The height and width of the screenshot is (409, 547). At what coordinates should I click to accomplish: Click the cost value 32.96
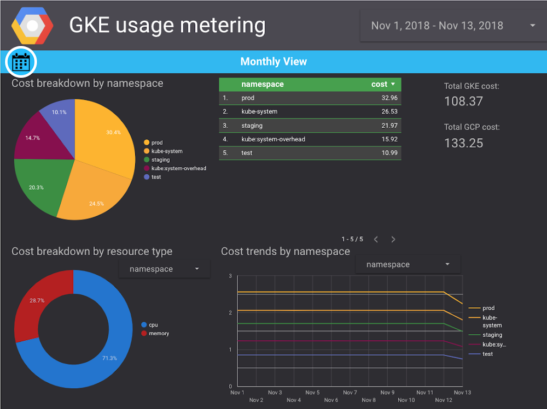[x=389, y=98]
